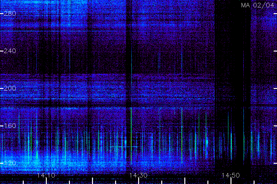Click the 200 frequency axis label
The width and height of the screenshot is (277, 184).
tap(10, 88)
